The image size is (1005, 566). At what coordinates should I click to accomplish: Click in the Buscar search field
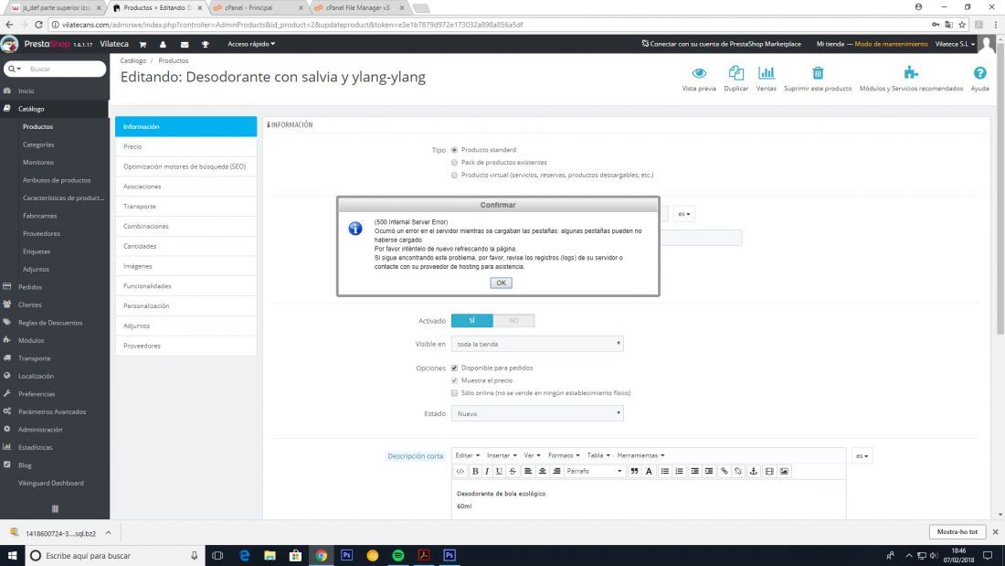pyautogui.click(x=64, y=69)
